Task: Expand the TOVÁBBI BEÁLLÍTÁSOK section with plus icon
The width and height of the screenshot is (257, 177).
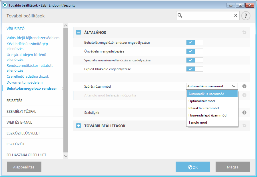Action: pos(79,126)
